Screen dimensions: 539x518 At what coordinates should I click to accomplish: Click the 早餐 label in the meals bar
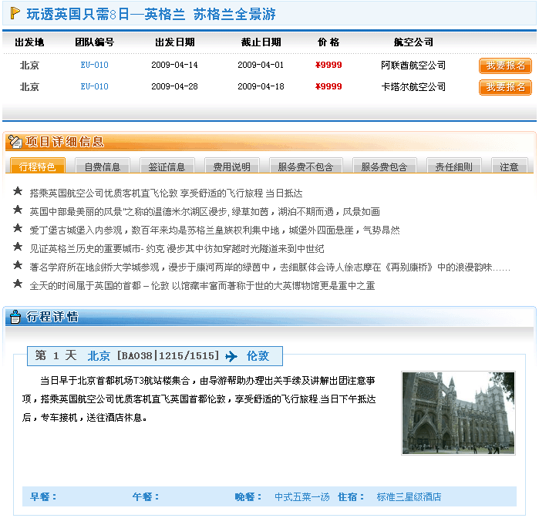coord(43,496)
